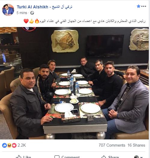The image size is (150, 158).
Task: Open Turki Al Alshikh profile picture
Action: 8,10
